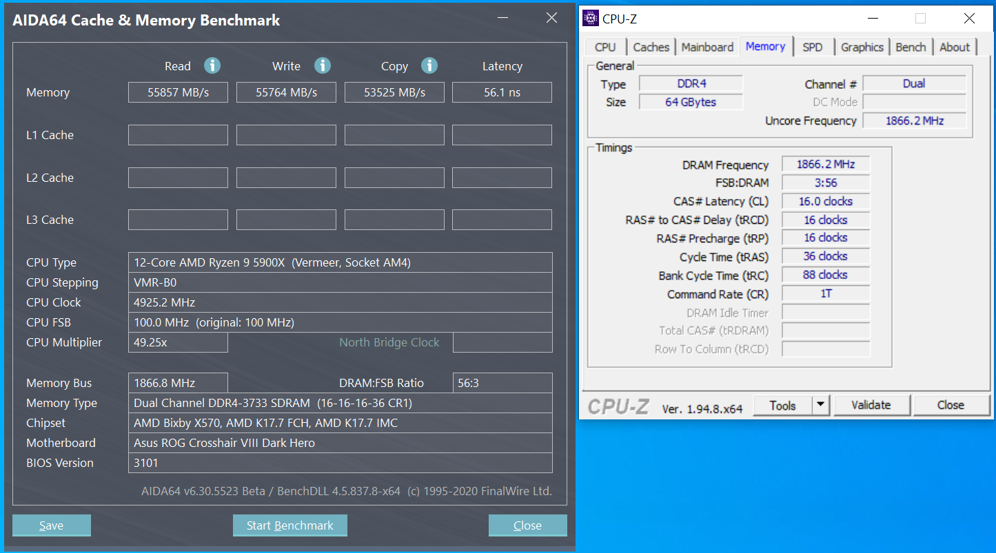996x553 pixels.
Task: Click the Size value 64 GBytes
Action: coord(691,102)
